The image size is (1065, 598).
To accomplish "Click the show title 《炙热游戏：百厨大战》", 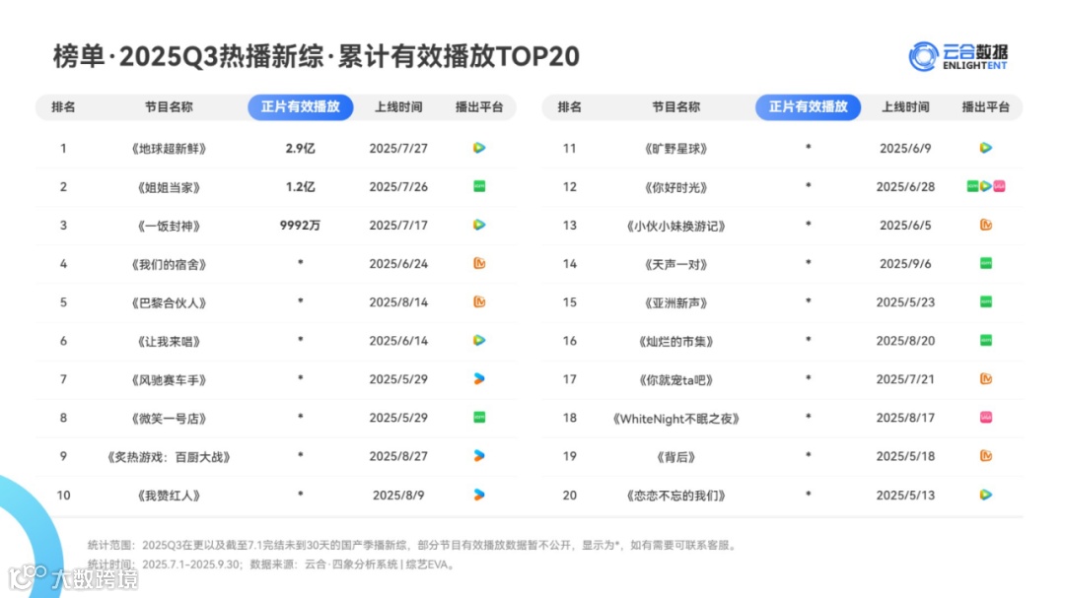I will pos(169,457).
